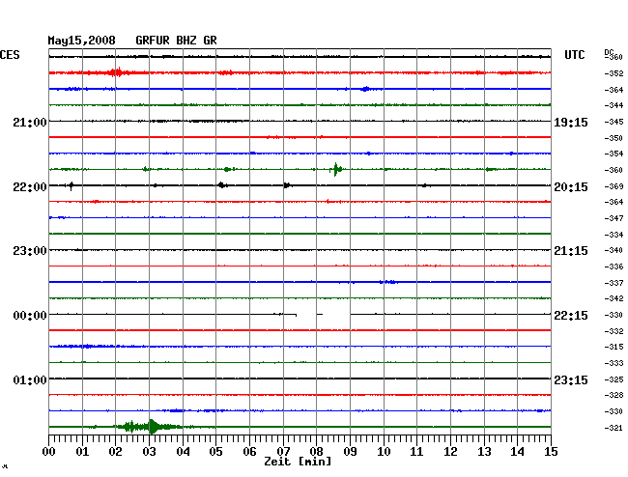Click the DC offset value -332
Screen dimensions: 628x477
(x=614, y=331)
